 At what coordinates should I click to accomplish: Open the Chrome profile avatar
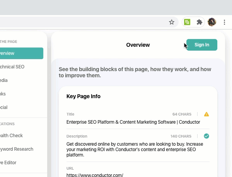pyautogui.click(x=212, y=22)
